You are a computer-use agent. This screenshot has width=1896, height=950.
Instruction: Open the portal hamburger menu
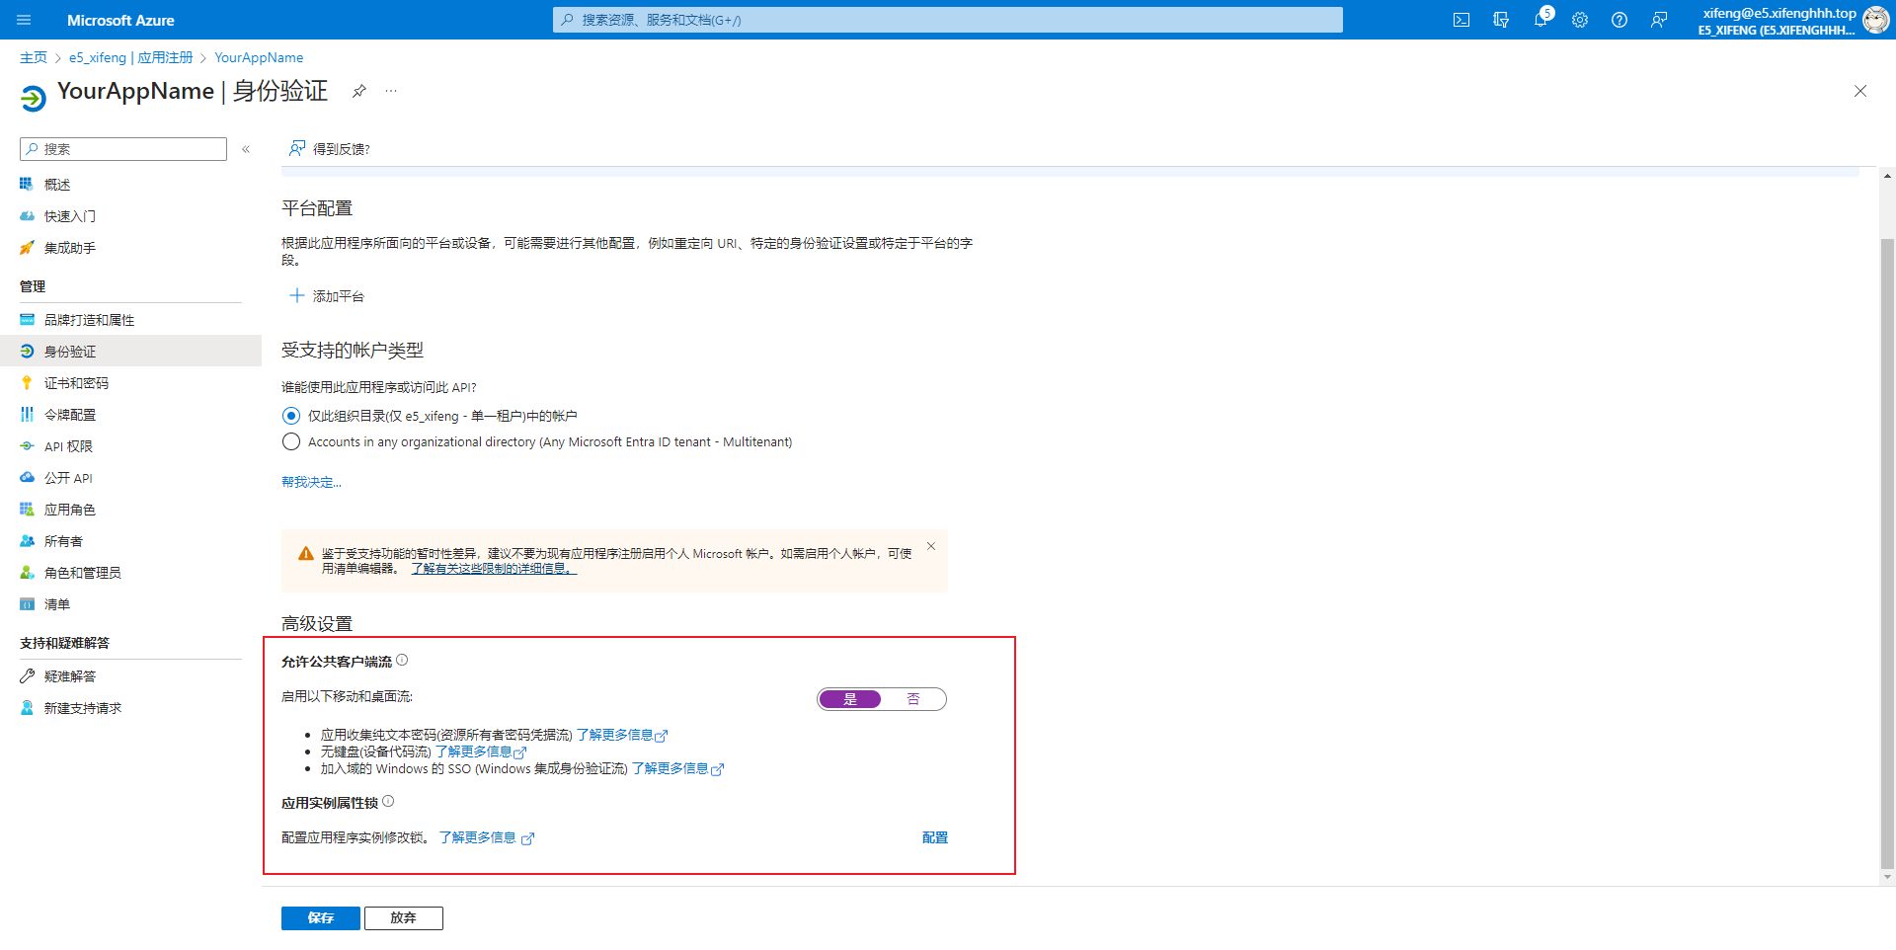[x=25, y=20]
